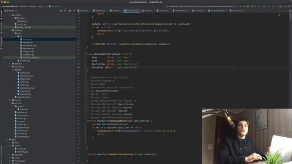
Task: Open the Commit side tool tab
Action: point(1,28)
